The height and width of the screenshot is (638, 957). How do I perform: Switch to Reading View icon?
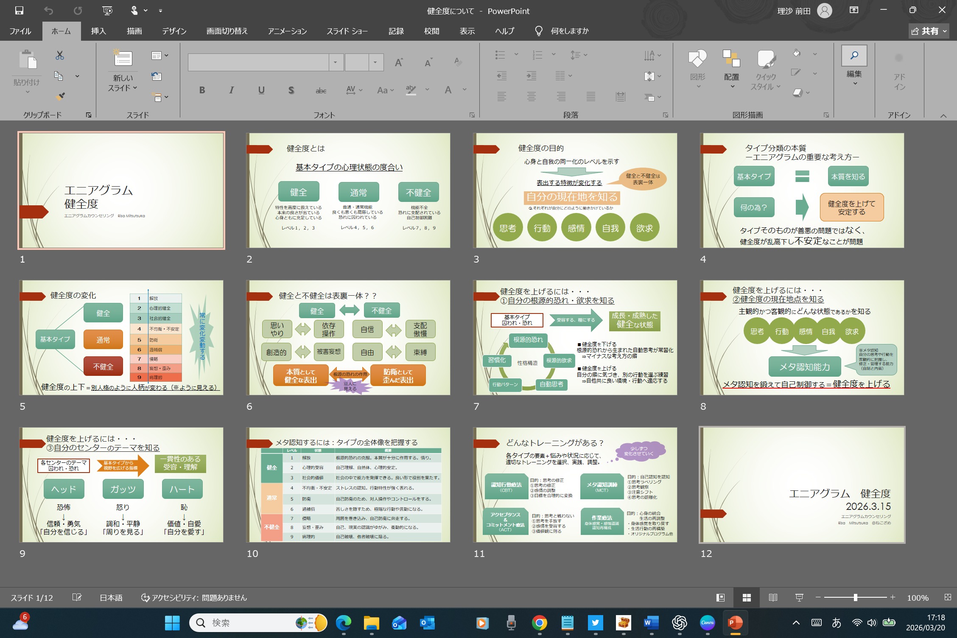pos(773,597)
